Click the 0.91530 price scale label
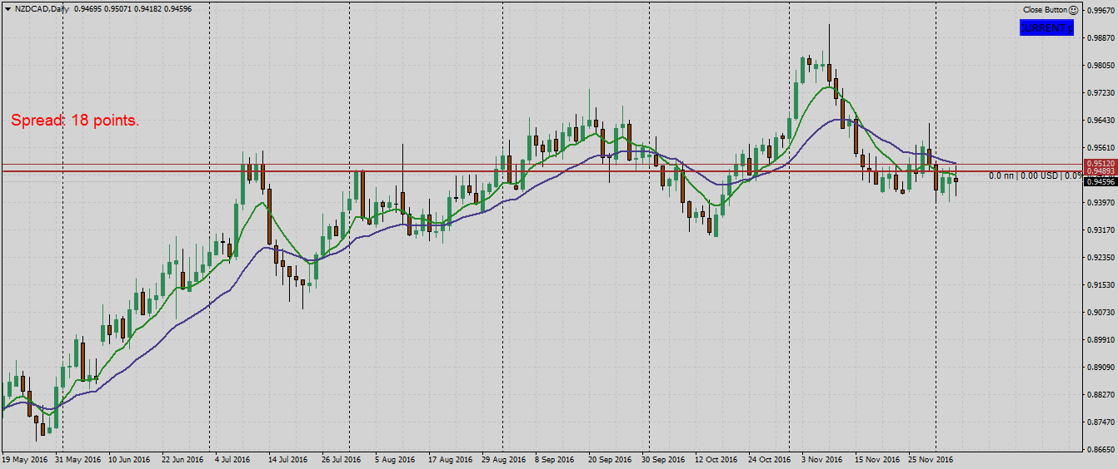Image resolution: width=1118 pixels, height=469 pixels. point(1102,284)
